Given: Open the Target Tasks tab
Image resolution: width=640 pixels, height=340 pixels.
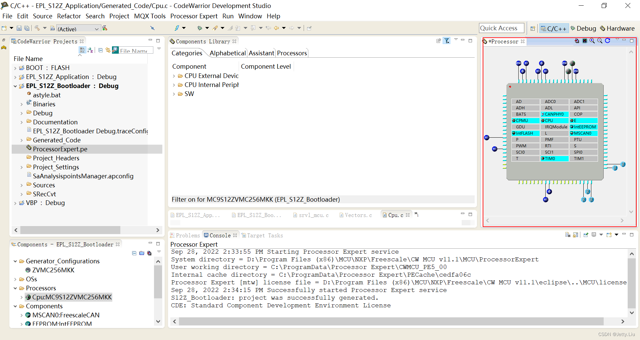Looking at the screenshot, I should click(x=262, y=235).
